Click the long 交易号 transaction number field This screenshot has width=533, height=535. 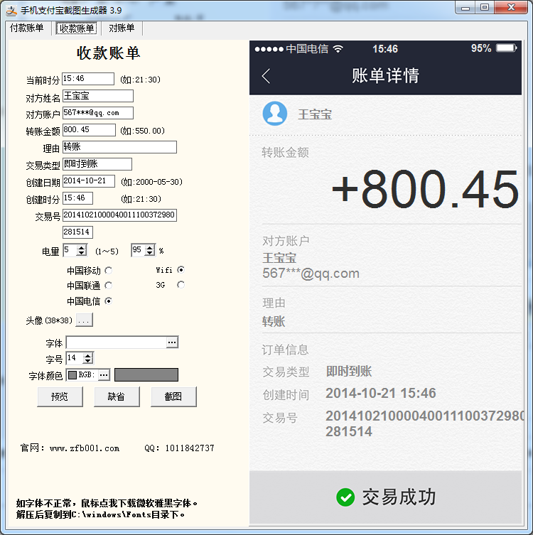click(119, 215)
